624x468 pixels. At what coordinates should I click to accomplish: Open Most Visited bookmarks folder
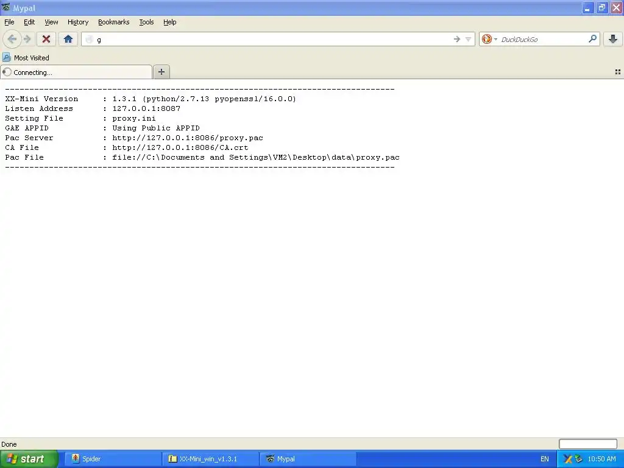26,58
